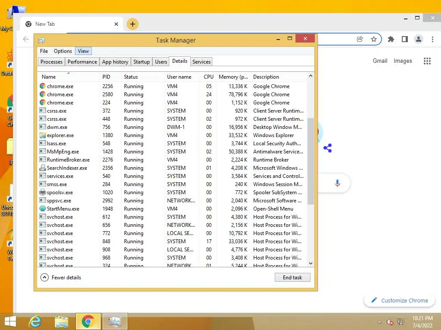Viewport: 441px width, 330px height.
Task: Click the chrome.exe icon for PID 2256
Action: (43, 86)
